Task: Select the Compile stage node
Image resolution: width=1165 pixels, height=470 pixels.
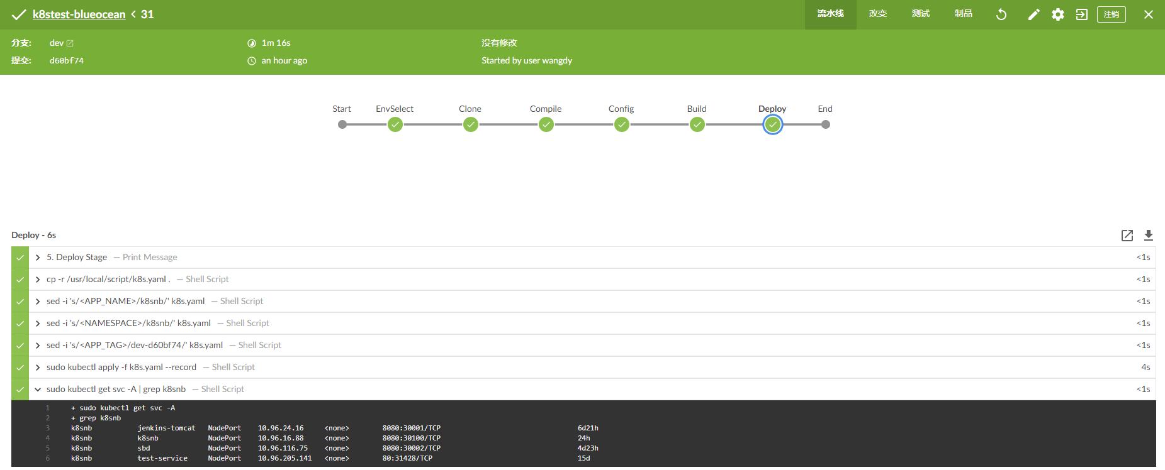Action: [x=546, y=124]
